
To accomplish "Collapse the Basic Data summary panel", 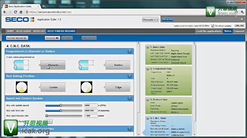I will click(x=148, y=47).
